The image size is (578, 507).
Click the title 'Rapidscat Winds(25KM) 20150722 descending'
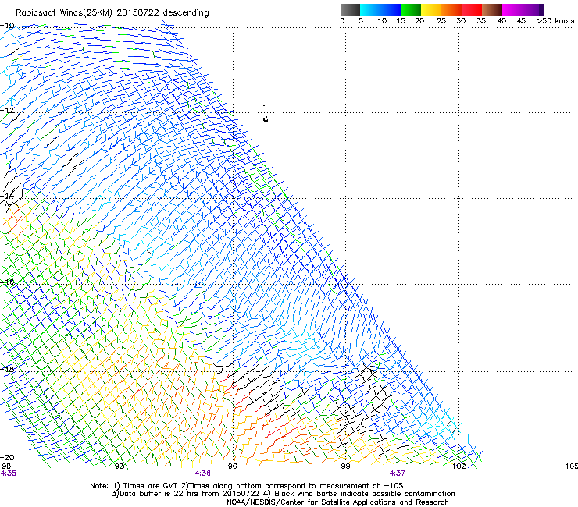click(112, 13)
